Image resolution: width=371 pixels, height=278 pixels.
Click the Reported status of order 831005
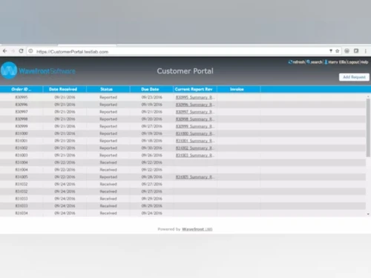click(x=108, y=177)
